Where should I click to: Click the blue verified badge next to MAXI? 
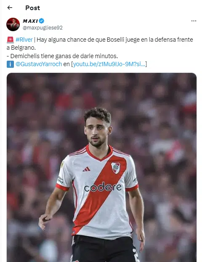42,21
